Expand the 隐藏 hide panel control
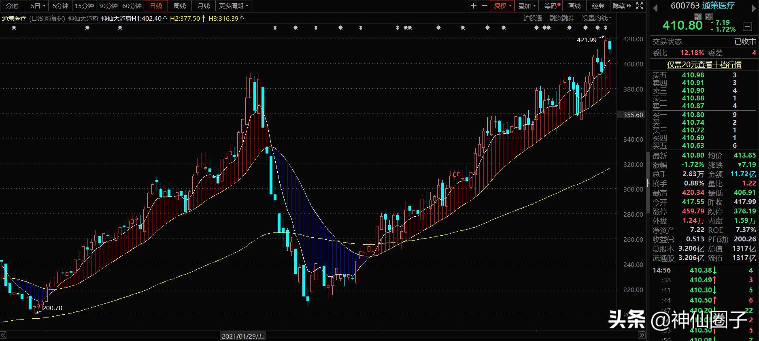759x341 pixels. (x=622, y=6)
